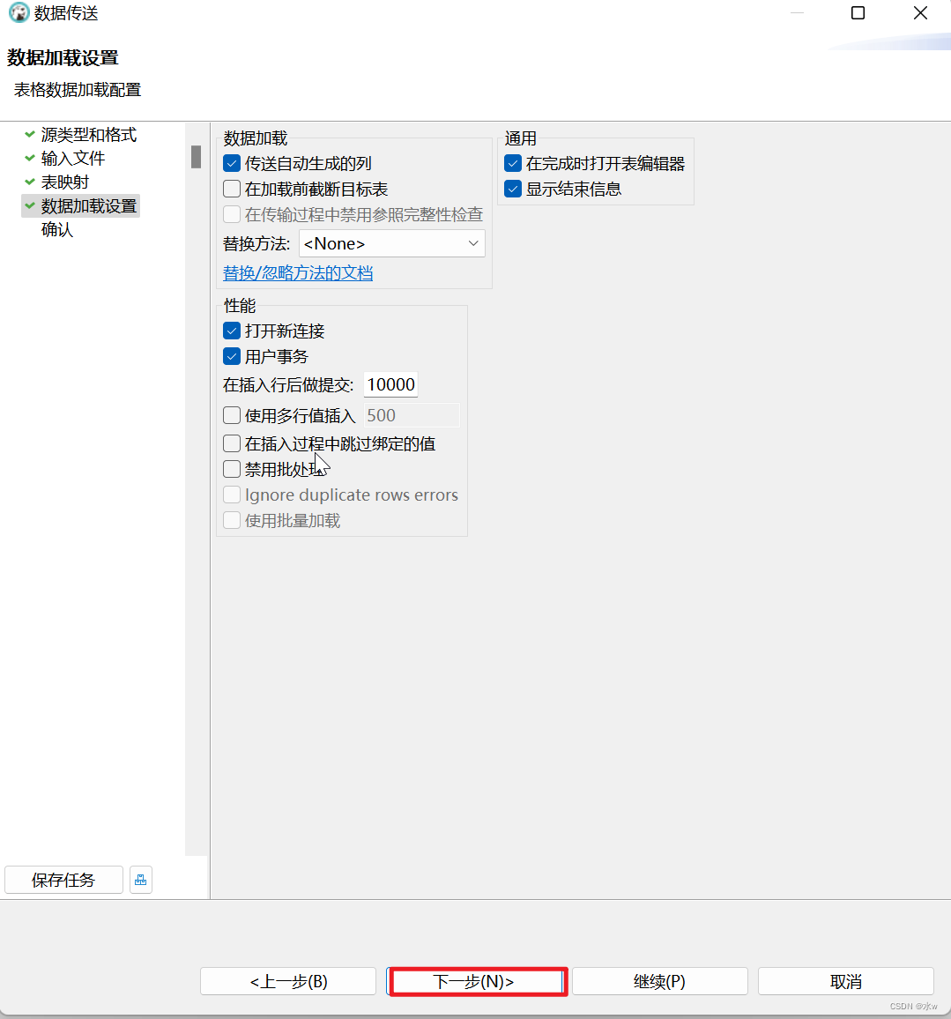Image resolution: width=951 pixels, height=1019 pixels.
Task: Click the 保存任务 button
Action: [63, 879]
